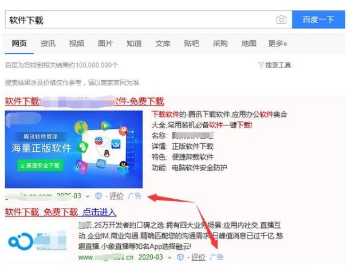This screenshot has width=347, height=275.
Task: Open 搜索工具 filter options
Action: point(275,65)
